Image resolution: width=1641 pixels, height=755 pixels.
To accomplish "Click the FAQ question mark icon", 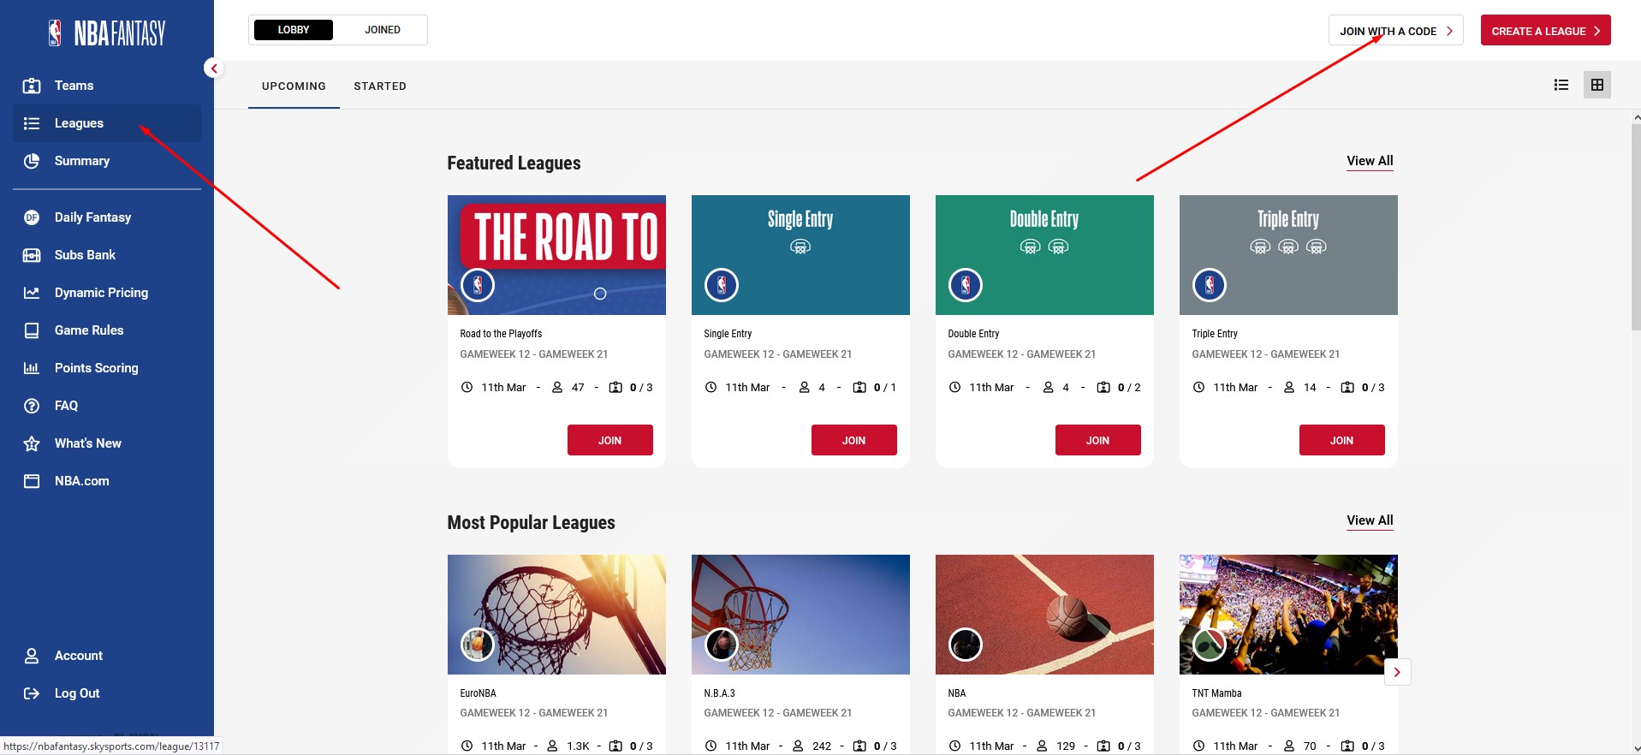I will pos(32,406).
